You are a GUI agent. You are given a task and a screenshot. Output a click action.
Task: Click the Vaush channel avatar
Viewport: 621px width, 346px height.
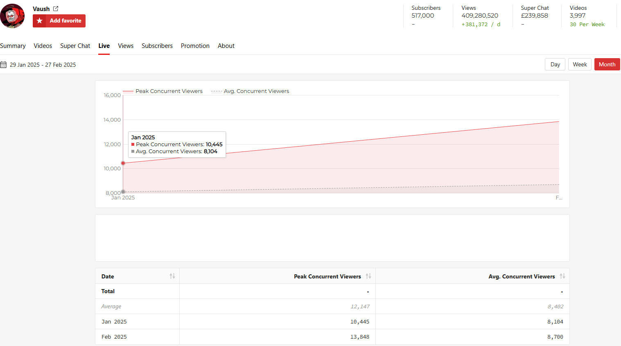tap(12, 16)
